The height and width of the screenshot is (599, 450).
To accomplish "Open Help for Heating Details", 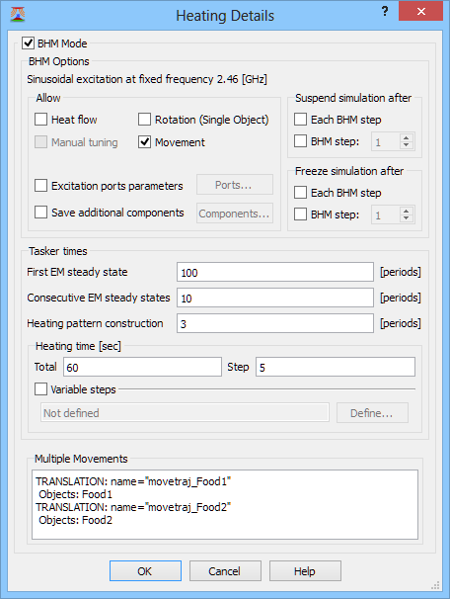I will click(x=305, y=571).
